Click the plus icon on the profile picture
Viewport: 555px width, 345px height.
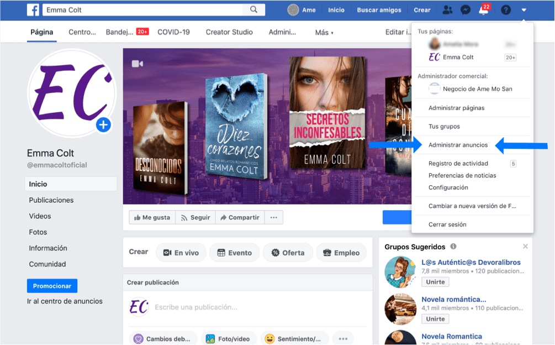pos(103,125)
